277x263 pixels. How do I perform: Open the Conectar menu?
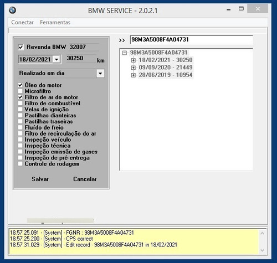tap(22, 22)
